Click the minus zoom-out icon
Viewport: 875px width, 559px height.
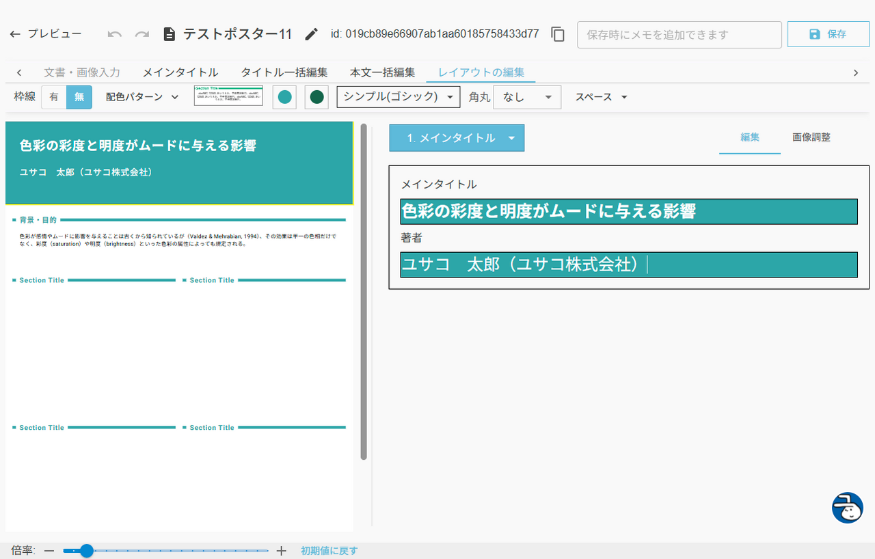click(x=49, y=551)
